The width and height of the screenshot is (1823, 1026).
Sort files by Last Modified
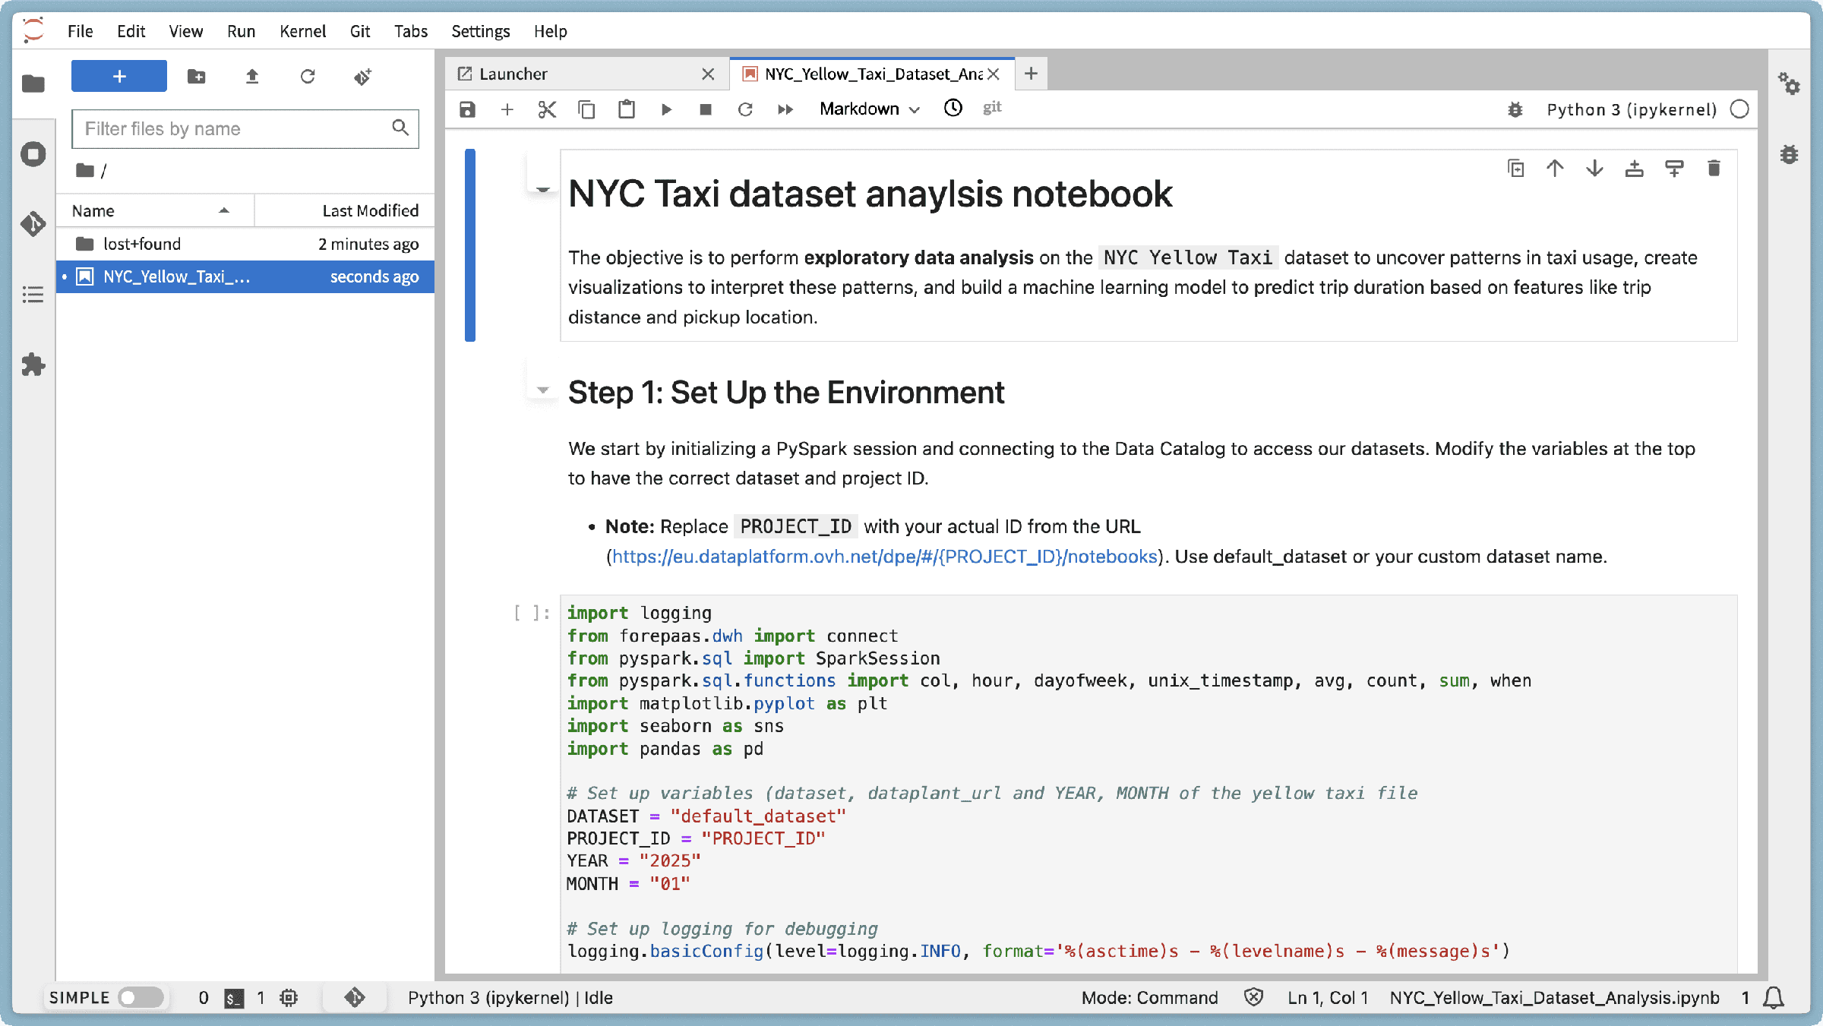click(345, 210)
